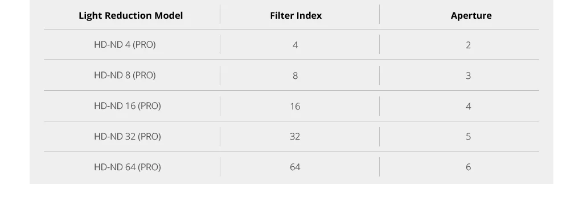This screenshot has height=219, width=583.
Task: Click the word PRO in HD-ND 64 row
Action: click(x=150, y=167)
